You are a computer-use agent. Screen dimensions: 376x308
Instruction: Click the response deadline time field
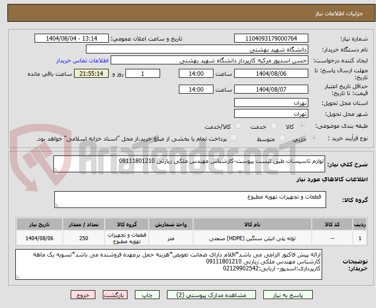pyautogui.click(x=196, y=73)
